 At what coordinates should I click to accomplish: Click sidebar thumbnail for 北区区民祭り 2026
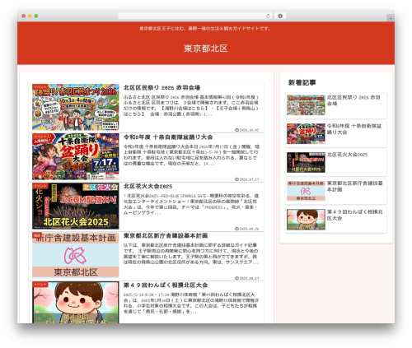(306, 104)
